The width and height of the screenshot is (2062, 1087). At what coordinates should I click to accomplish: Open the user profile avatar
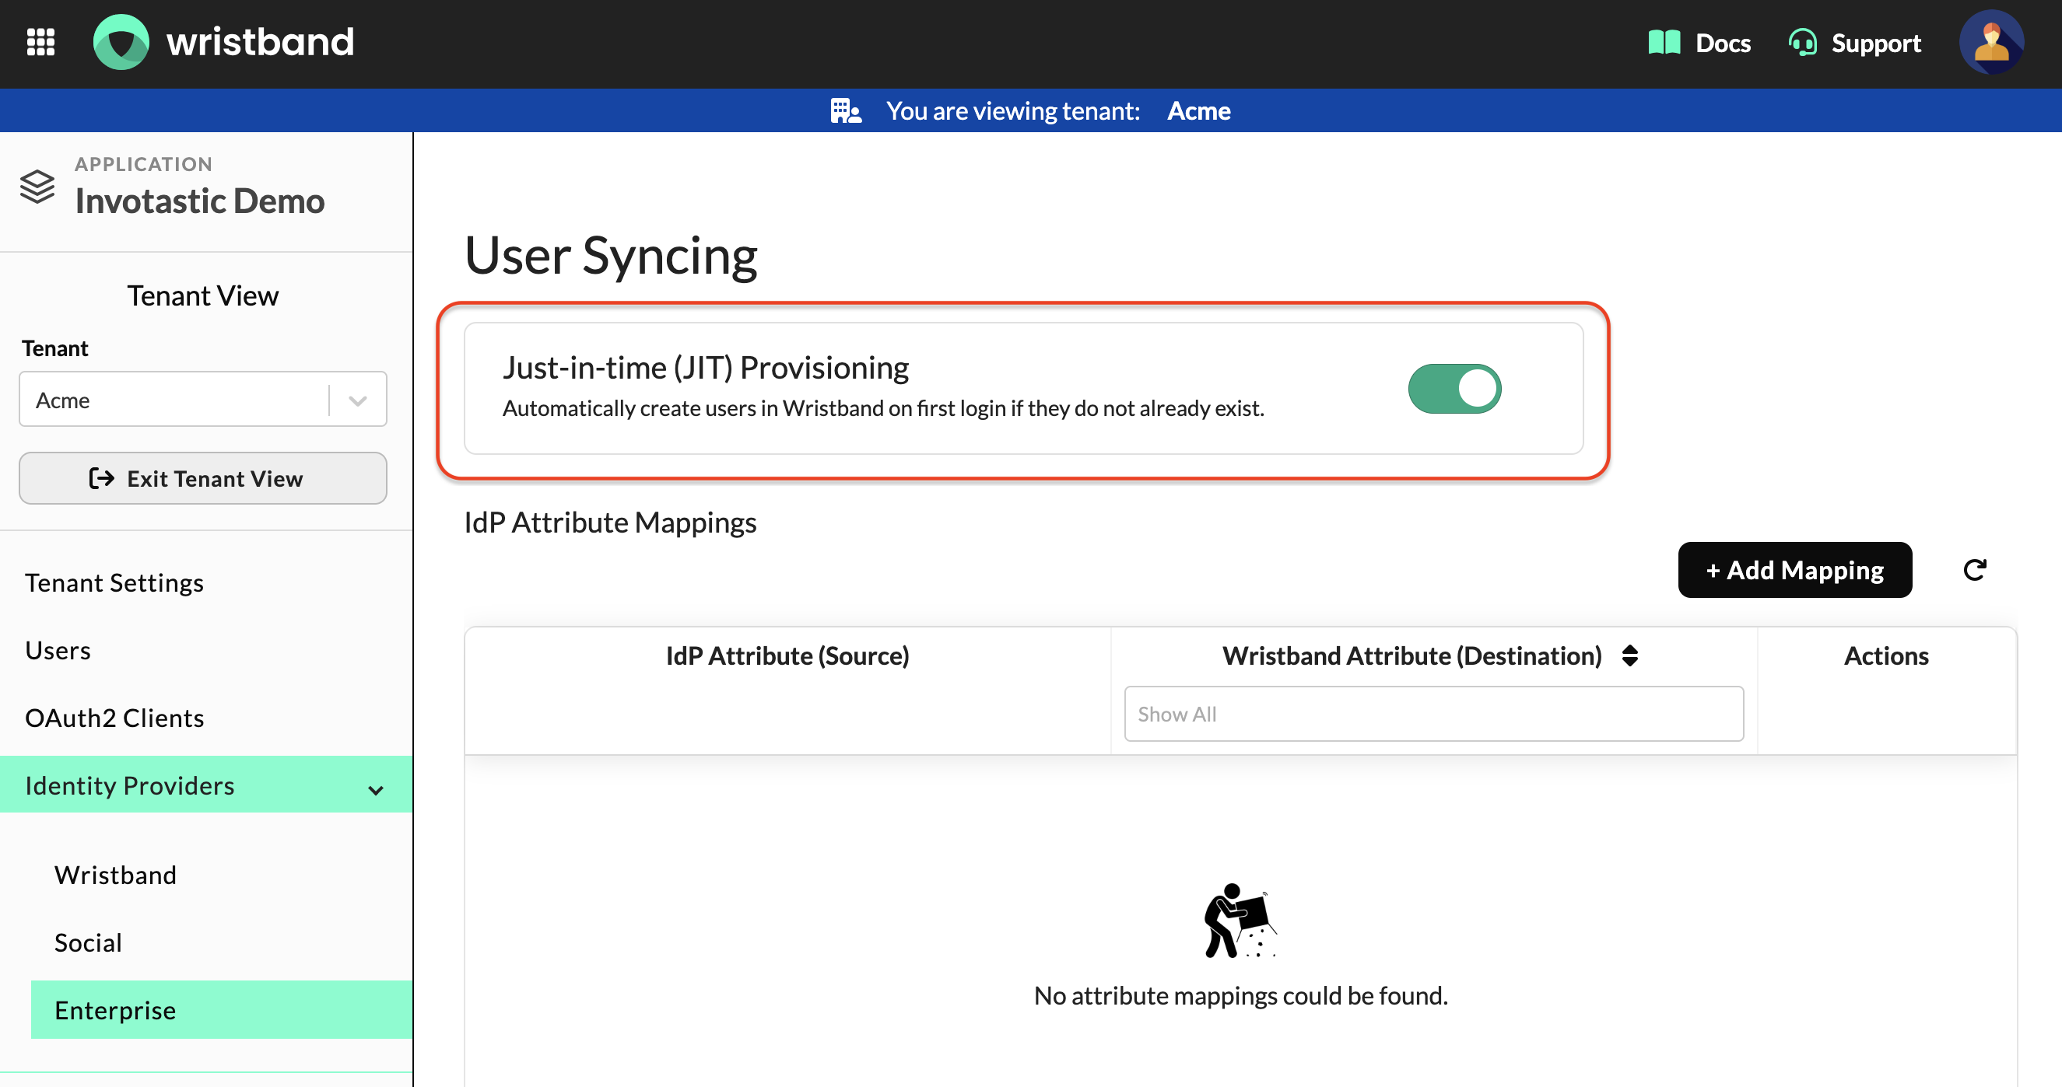tap(1990, 43)
